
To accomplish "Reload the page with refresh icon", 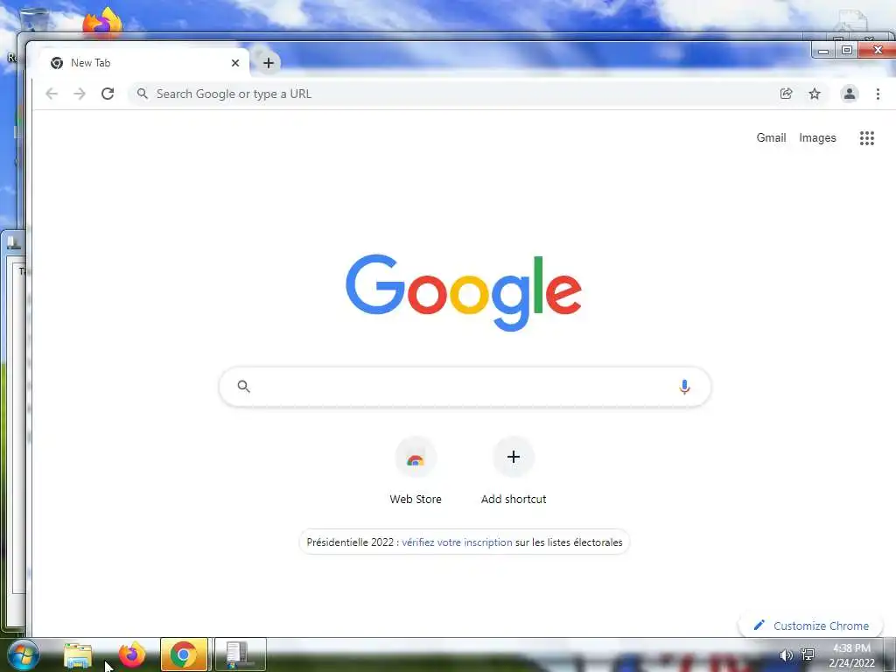I will (x=108, y=94).
